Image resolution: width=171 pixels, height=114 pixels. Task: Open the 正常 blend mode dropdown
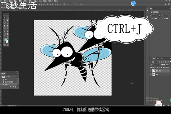coord(155,65)
